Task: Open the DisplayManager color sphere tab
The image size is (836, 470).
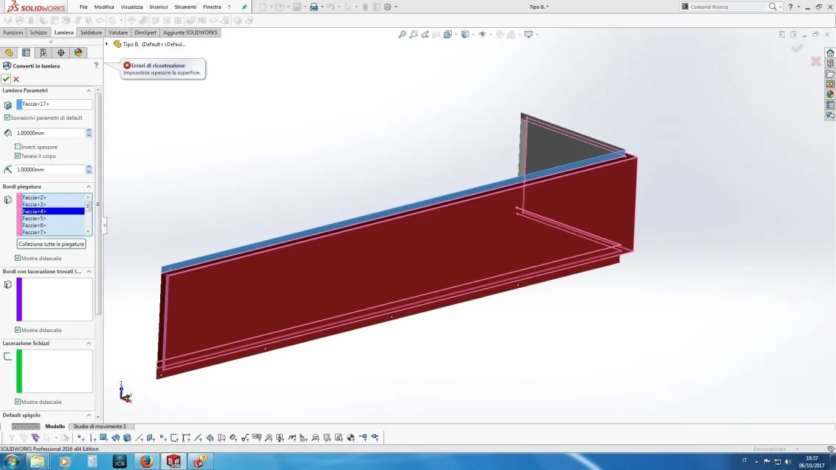Action: 79,53
